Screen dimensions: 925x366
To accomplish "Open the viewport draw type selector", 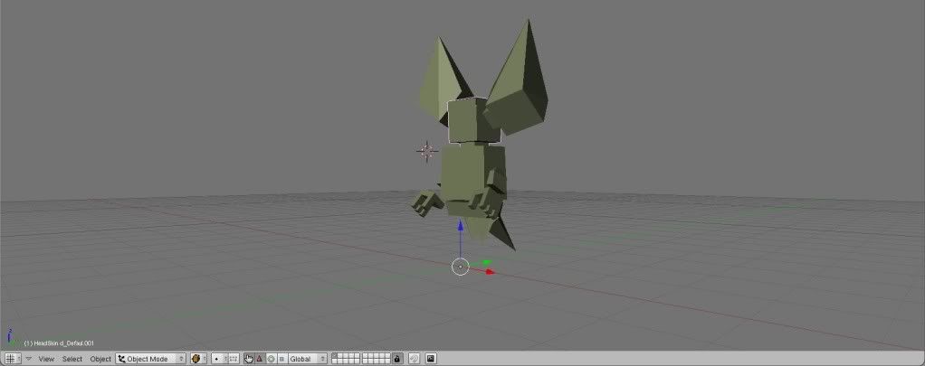I will point(198,359).
